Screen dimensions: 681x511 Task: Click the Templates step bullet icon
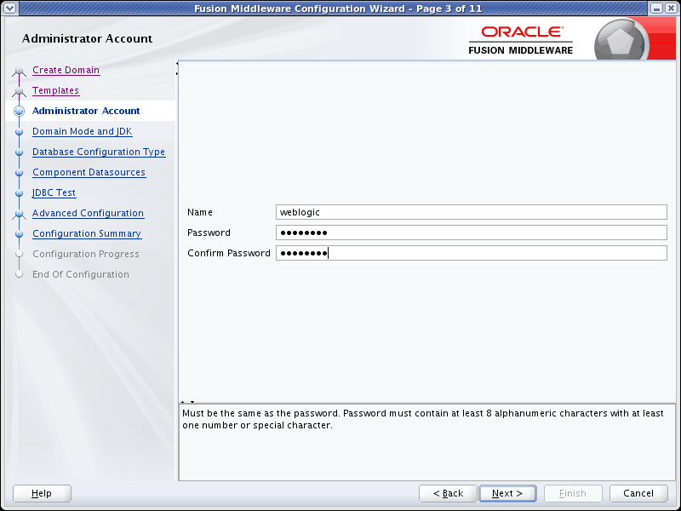click(x=19, y=91)
